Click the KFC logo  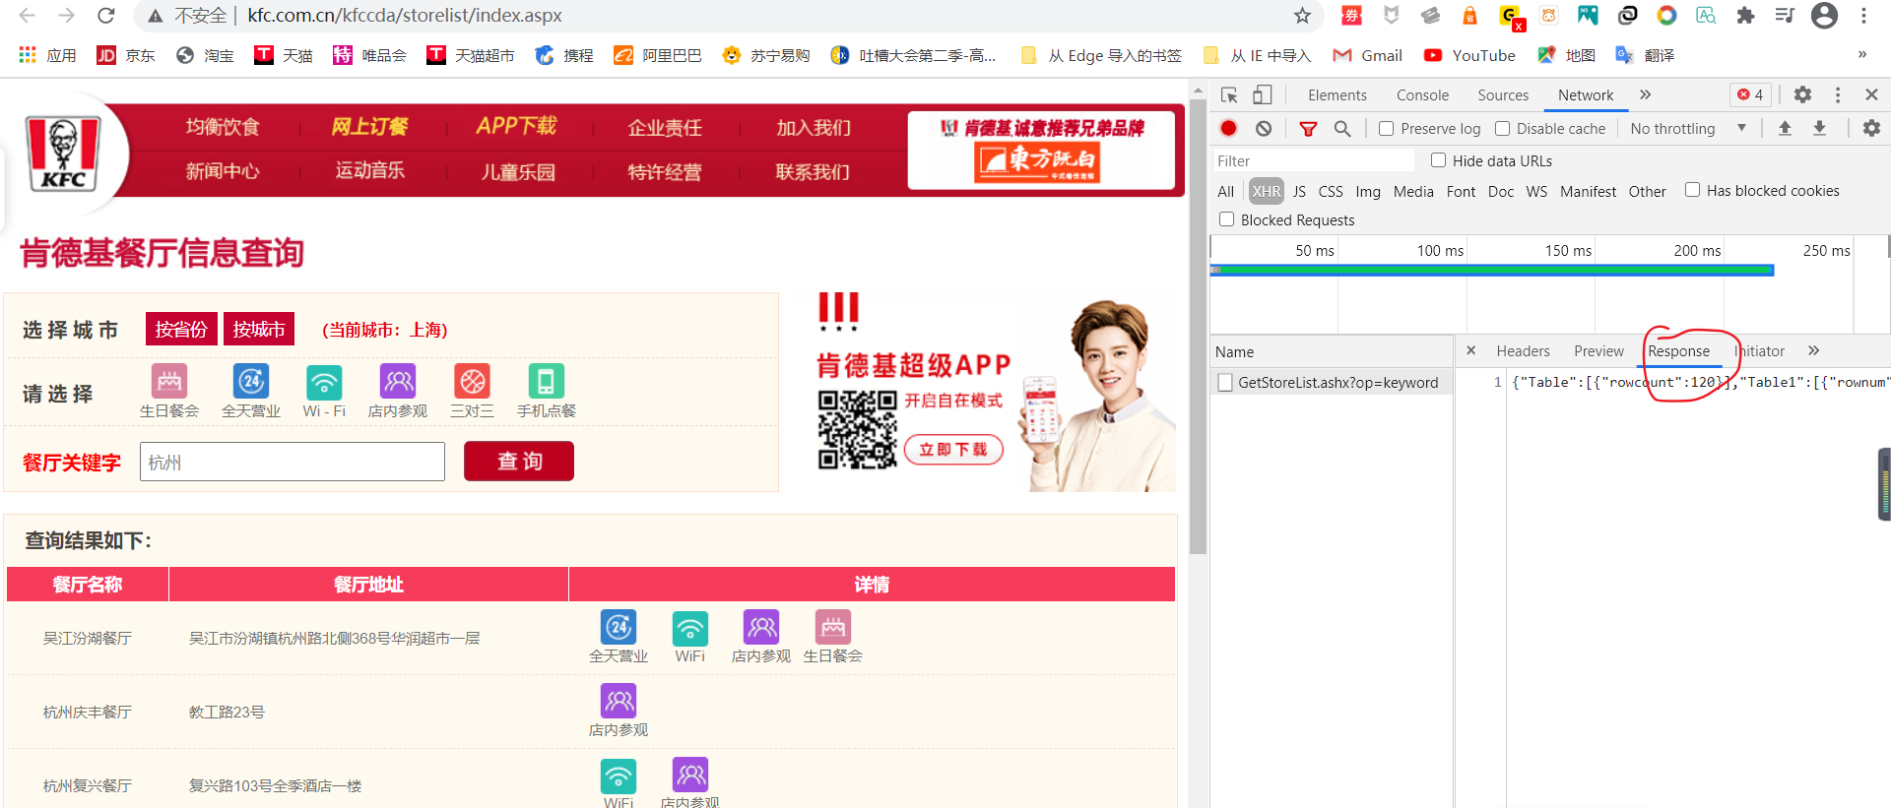coord(63,153)
